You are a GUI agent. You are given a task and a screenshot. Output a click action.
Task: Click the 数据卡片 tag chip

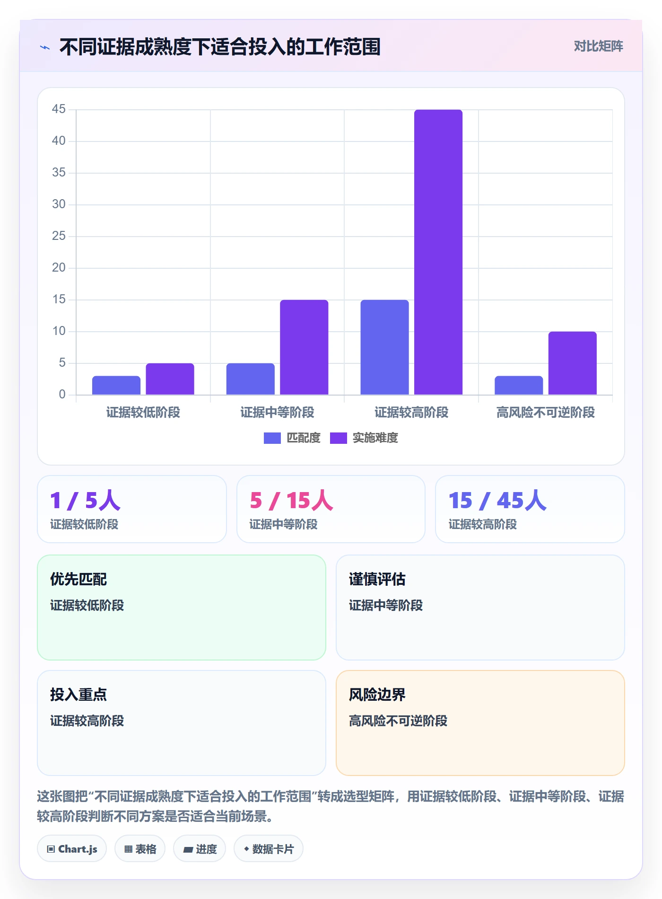[x=269, y=849]
